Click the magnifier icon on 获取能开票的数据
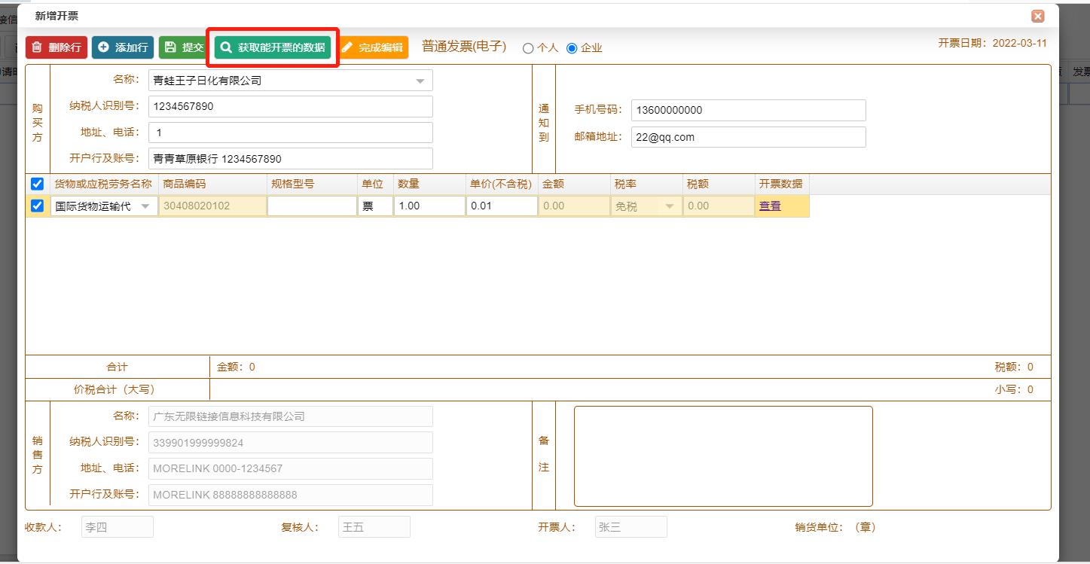The image size is (1090, 564). [x=226, y=47]
